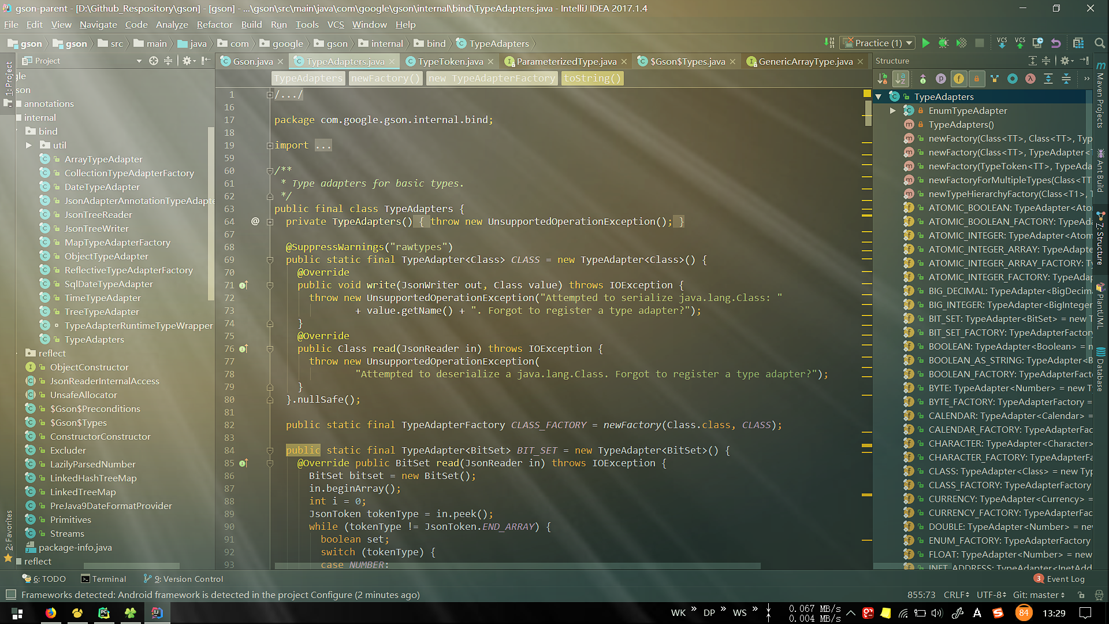This screenshot has width=1109, height=624.
Task: Expand EnumTypeAdapter node in Structure
Action: point(893,111)
